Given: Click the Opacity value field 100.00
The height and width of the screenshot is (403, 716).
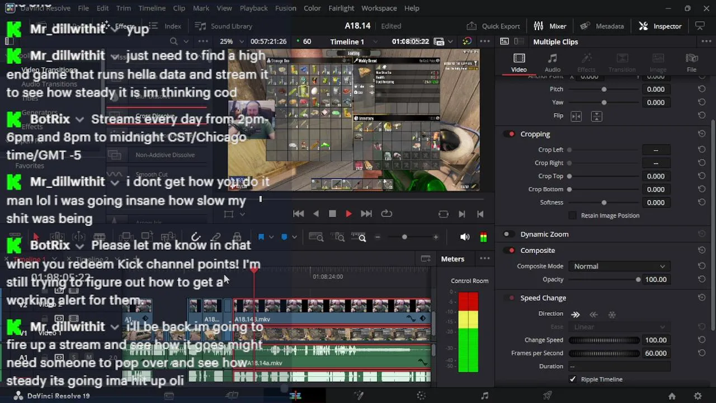Looking at the screenshot, I should tap(656, 279).
